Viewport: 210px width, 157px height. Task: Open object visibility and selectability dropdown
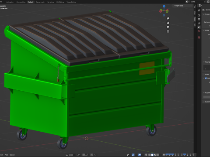pyautogui.click(x=128, y=155)
